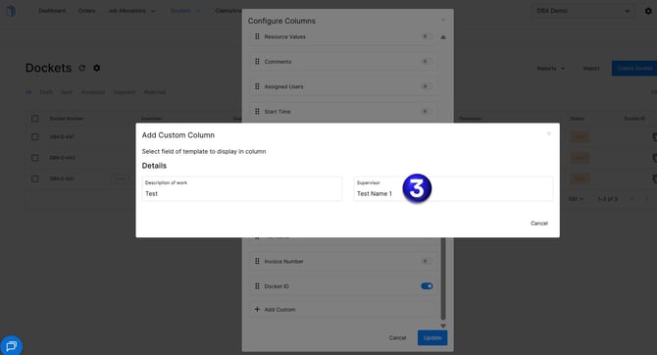This screenshot has height=355, width=657.
Task: Open the chat support bubble icon
Action: coord(12,346)
